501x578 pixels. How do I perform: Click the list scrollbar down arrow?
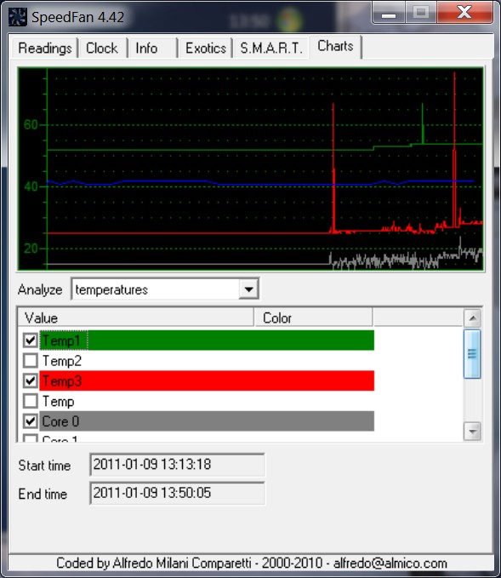[472, 431]
